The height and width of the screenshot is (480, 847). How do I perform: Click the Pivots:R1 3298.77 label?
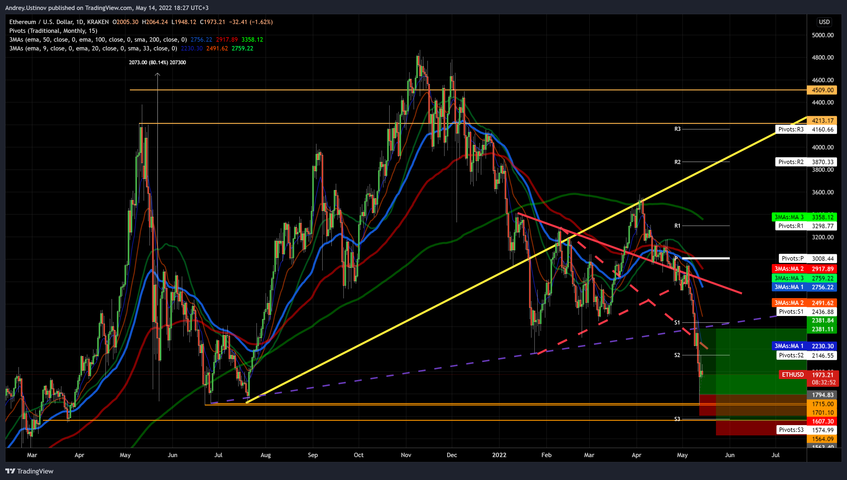[806, 226]
